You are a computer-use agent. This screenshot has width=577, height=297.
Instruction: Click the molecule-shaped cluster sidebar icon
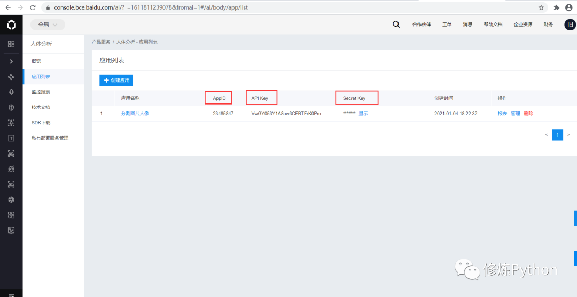point(11,77)
